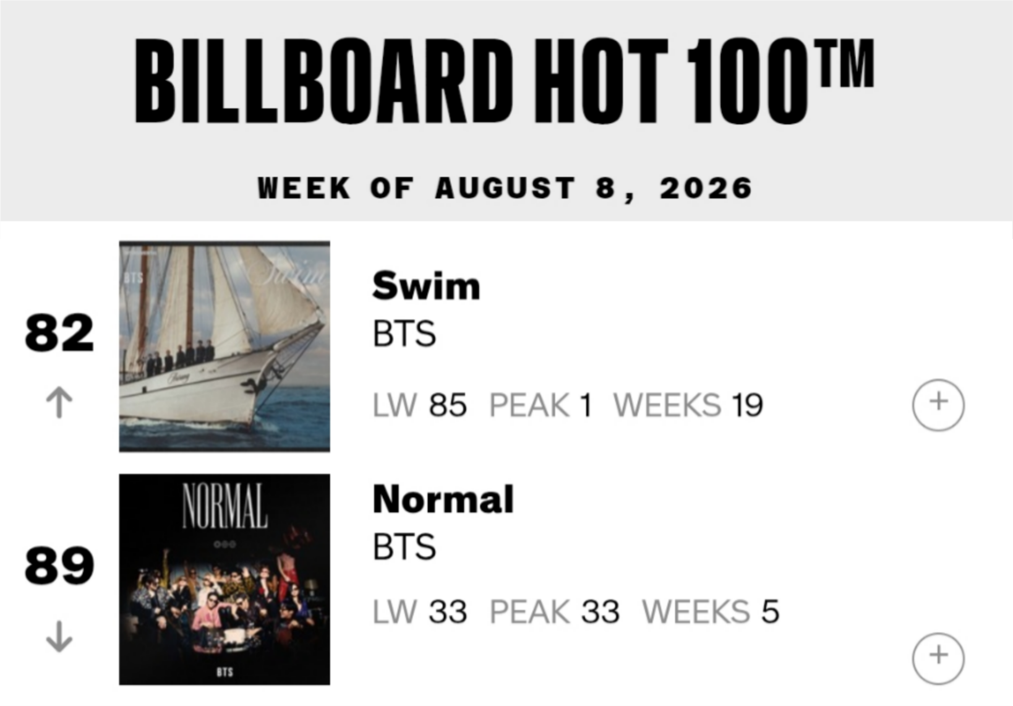1013x706 pixels.
Task: Click PEAK 1 stat for Swim
Action: pyautogui.click(x=541, y=406)
